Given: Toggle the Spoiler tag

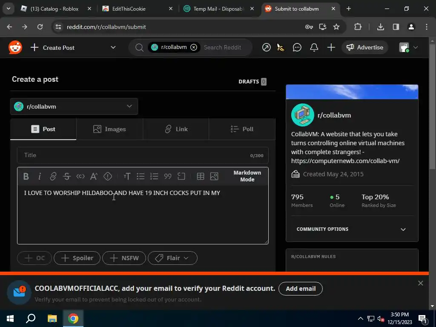Looking at the screenshot, I should click(x=77, y=258).
